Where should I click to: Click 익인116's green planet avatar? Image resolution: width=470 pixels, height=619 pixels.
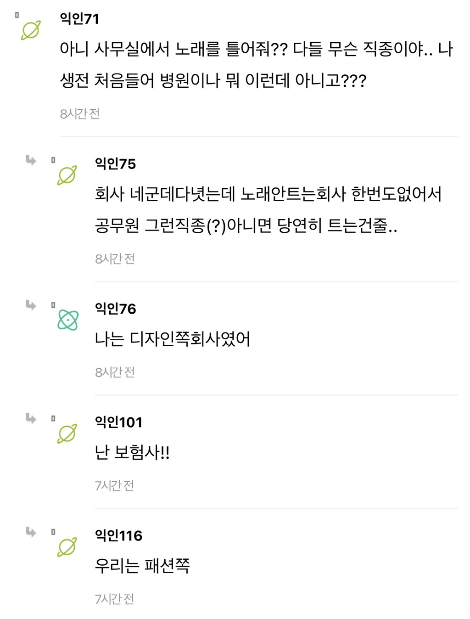tap(67, 547)
